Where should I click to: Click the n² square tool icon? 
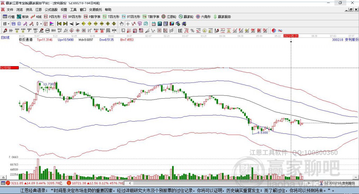coord(60,31)
